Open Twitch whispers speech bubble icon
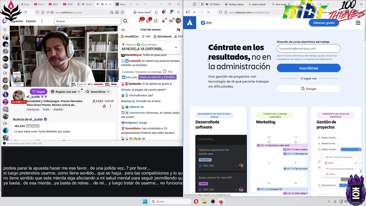366x206 pixels. [156, 21]
